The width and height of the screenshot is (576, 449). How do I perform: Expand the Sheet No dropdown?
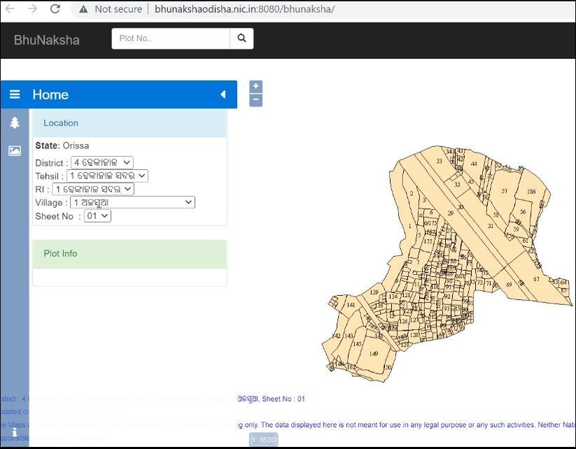point(97,215)
